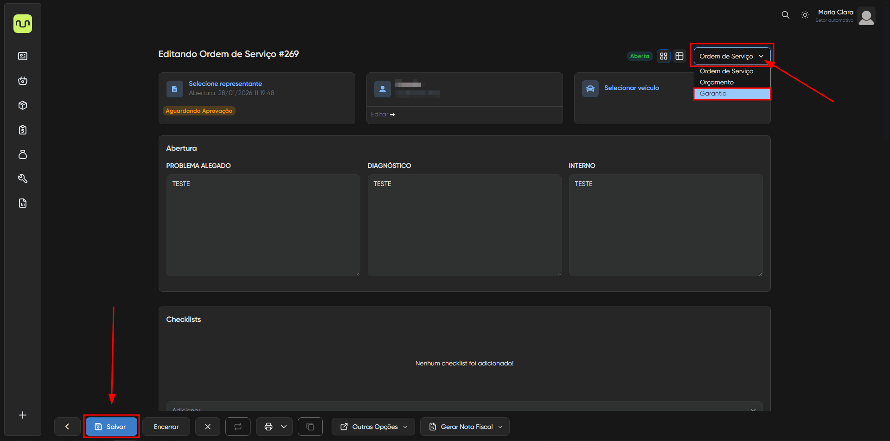This screenshot has width=890, height=441.
Task: Select Garantia from the dropdown list
Action: (x=731, y=94)
